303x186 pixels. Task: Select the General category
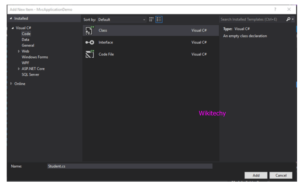click(x=28, y=45)
